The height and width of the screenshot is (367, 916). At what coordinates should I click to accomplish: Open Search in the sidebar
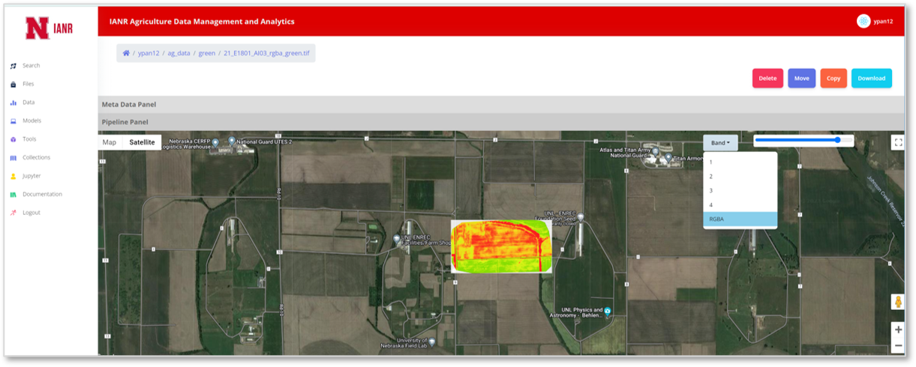pos(32,66)
